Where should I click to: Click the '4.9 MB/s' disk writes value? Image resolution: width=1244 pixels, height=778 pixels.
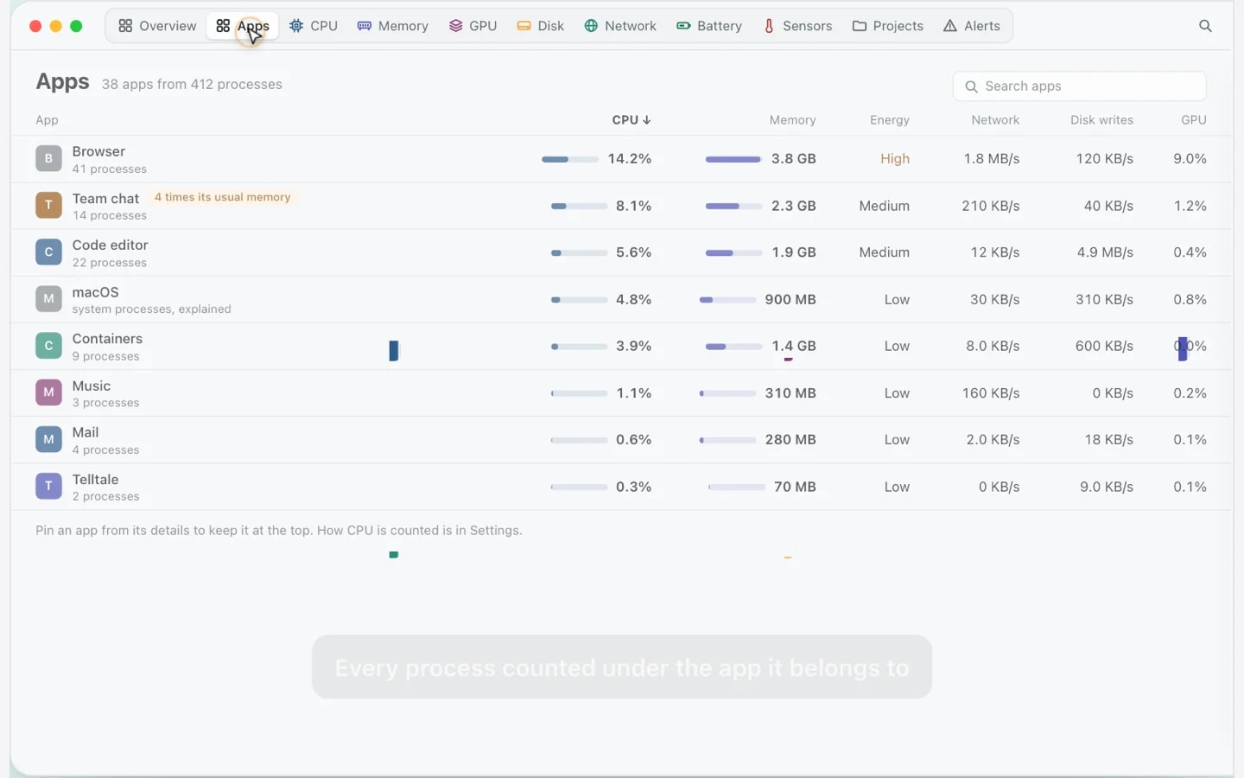click(1105, 252)
